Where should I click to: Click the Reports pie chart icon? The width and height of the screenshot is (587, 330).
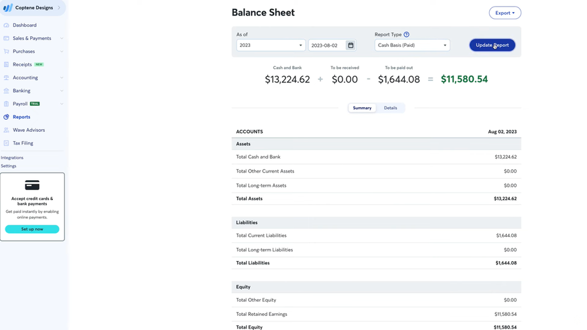tap(7, 117)
